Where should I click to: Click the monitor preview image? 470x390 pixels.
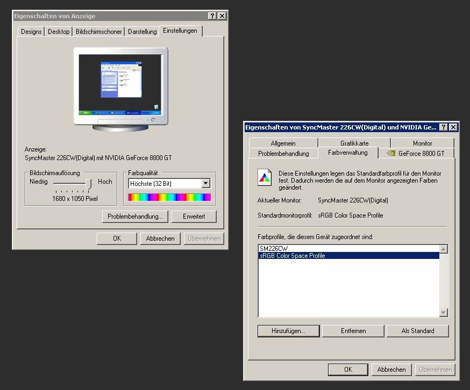pos(120,89)
